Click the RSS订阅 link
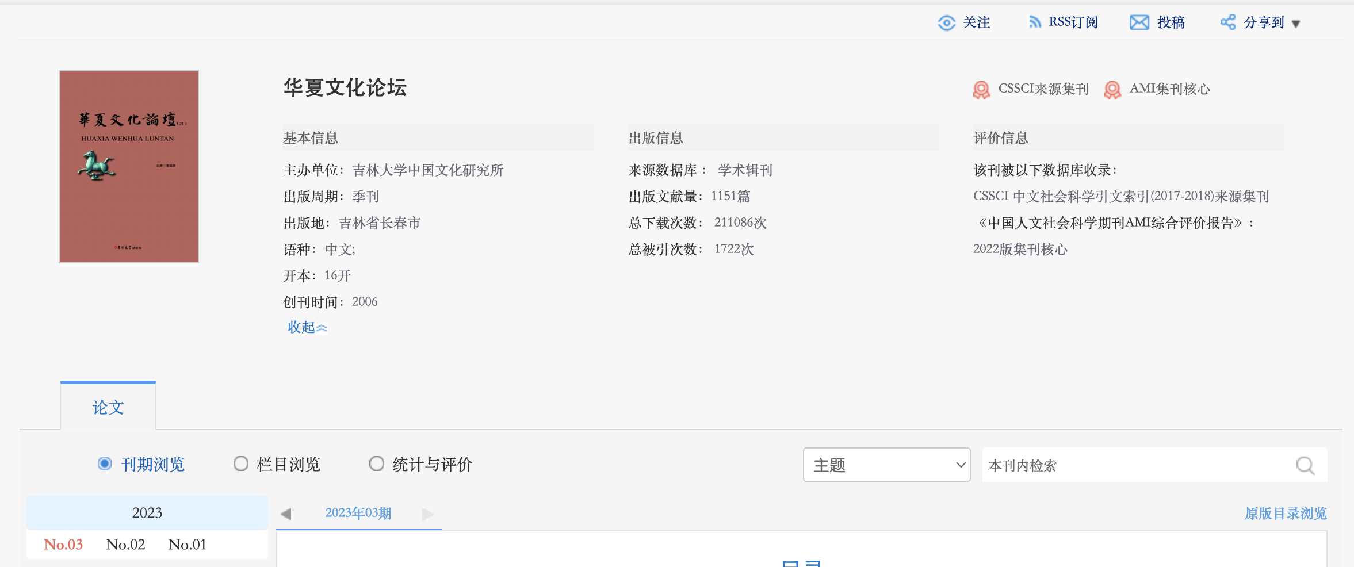The height and width of the screenshot is (567, 1354). pos(1073,22)
